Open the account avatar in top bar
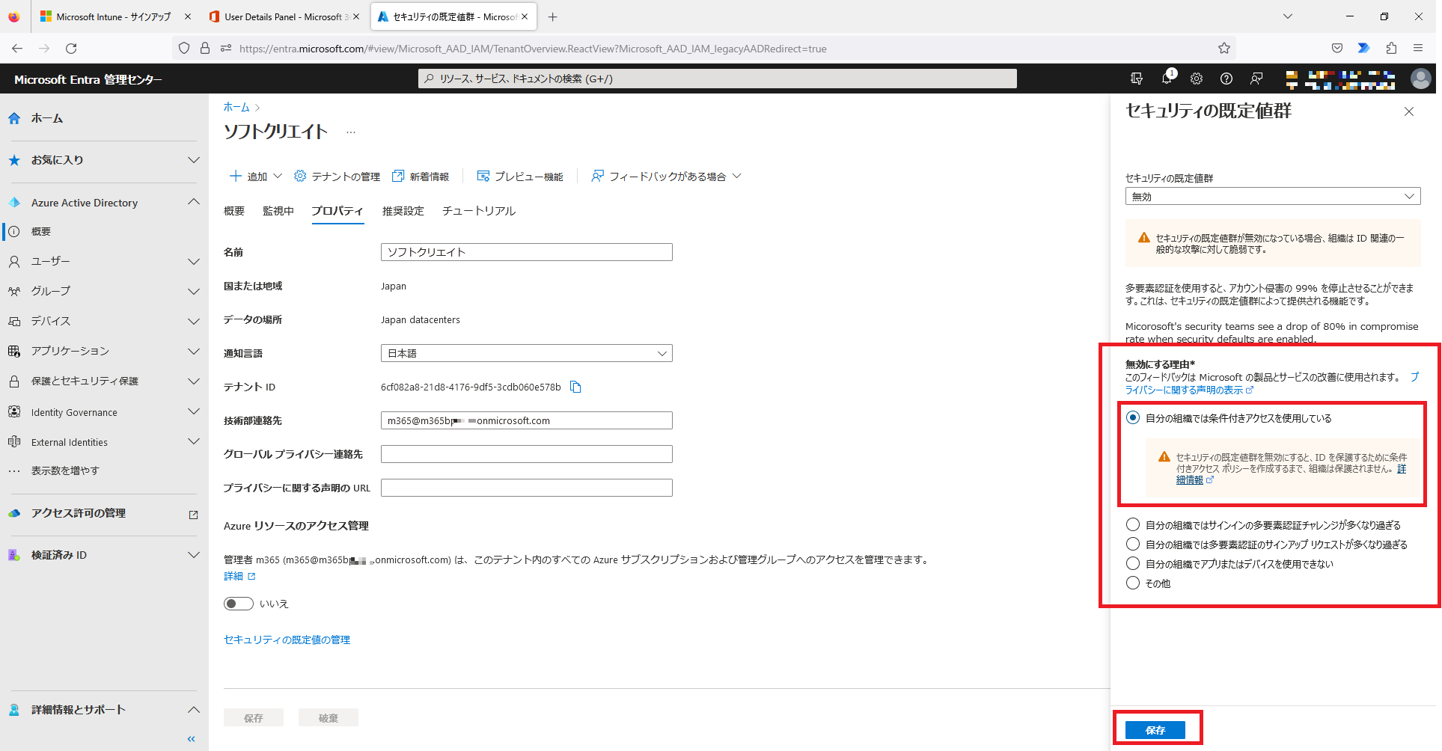The height and width of the screenshot is (751, 1442). 1420,79
